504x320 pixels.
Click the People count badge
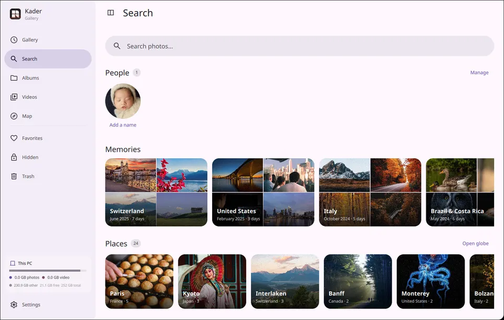pyautogui.click(x=136, y=72)
